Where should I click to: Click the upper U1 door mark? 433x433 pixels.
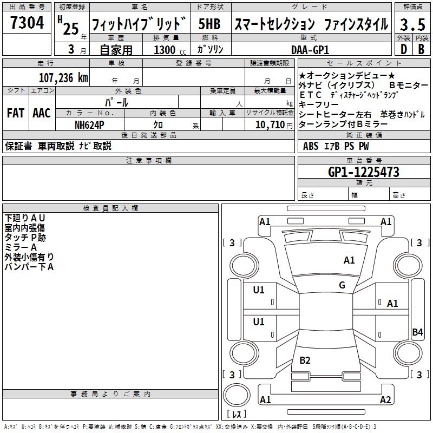pyautogui.click(x=259, y=290)
